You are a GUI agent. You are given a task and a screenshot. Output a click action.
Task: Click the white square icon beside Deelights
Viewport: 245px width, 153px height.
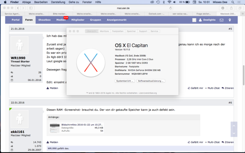[x=194, y=20]
